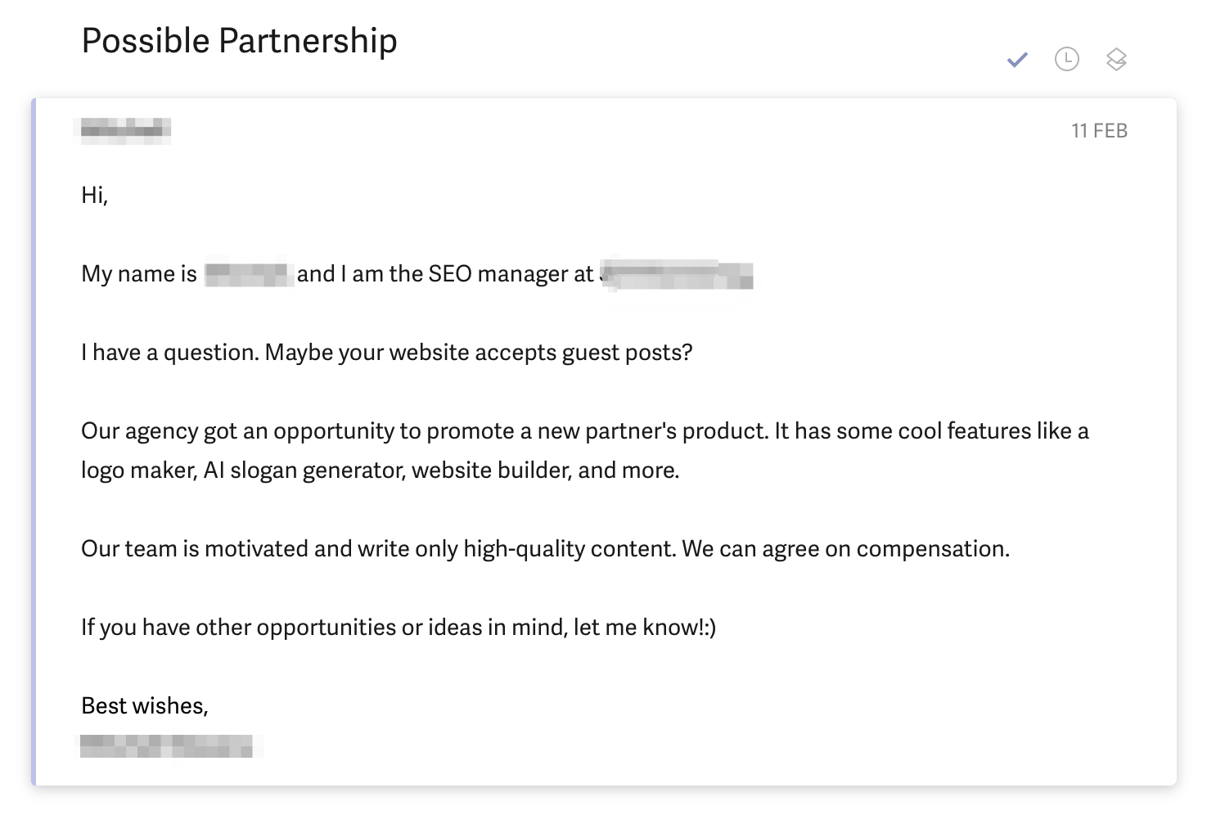Click the sentence about guest posts

pyautogui.click(x=387, y=353)
